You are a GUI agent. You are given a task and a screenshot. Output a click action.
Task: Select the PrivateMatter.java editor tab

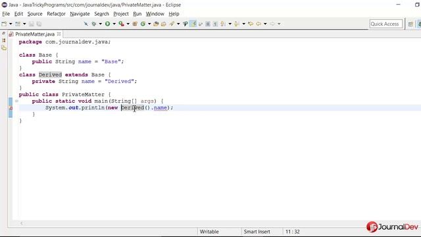(x=35, y=34)
